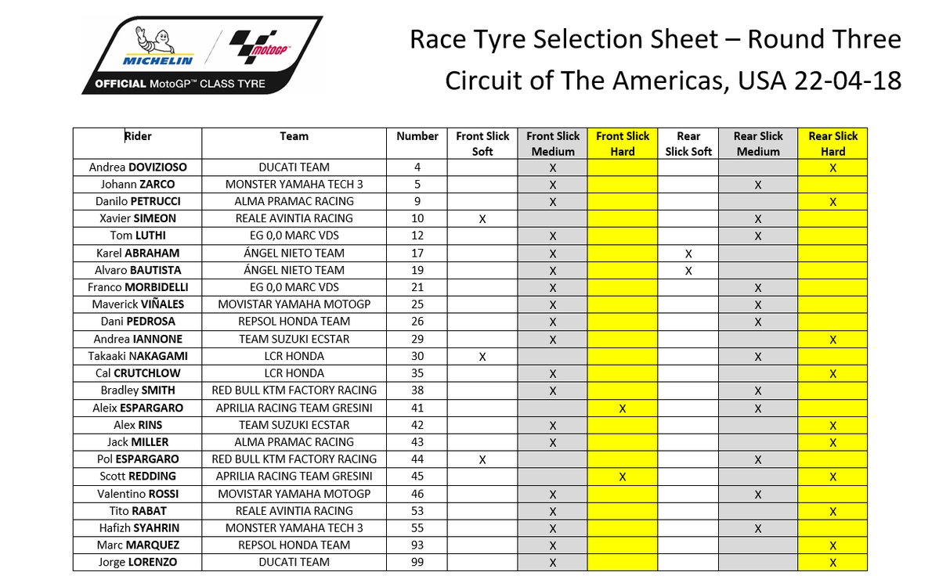Click Scott Redding's Front Slick Hard X
Viewport: 939px width, 583px height.
(622, 477)
